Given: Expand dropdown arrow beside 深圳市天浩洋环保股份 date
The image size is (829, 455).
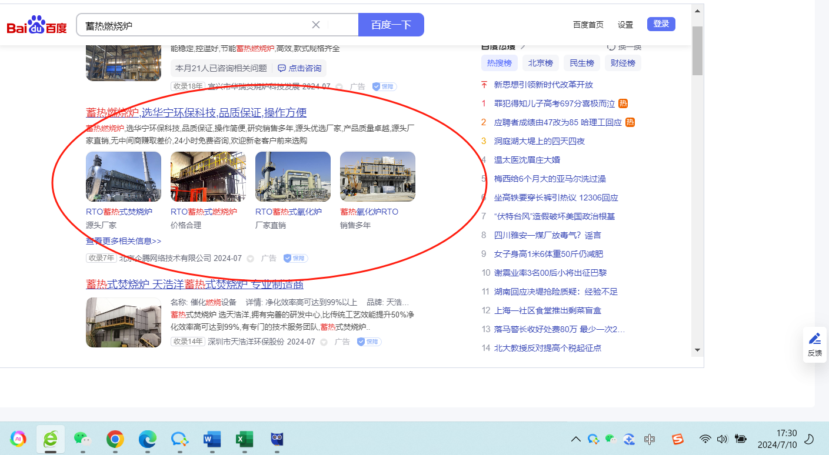Looking at the screenshot, I should pos(324,342).
